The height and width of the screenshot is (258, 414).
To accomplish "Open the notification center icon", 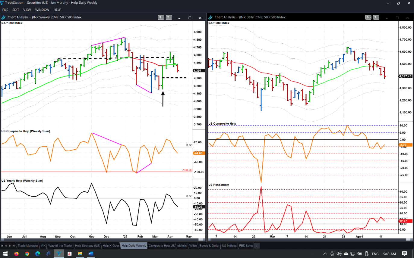I will click(404, 254).
